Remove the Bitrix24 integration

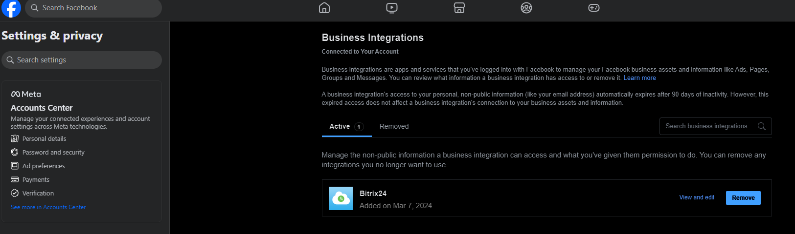click(x=743, y=198)
